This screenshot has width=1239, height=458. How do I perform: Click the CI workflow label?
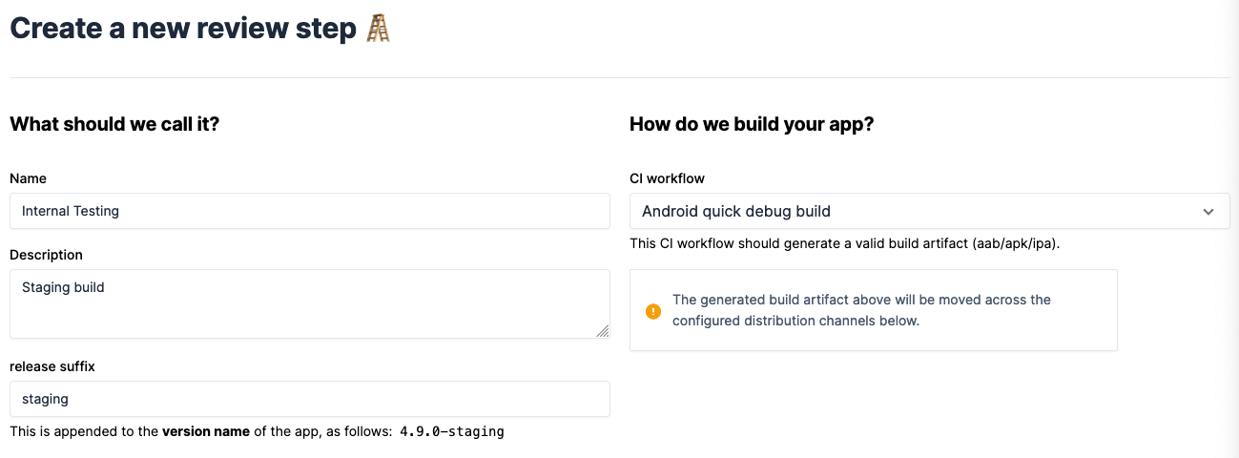coord(668,178)
